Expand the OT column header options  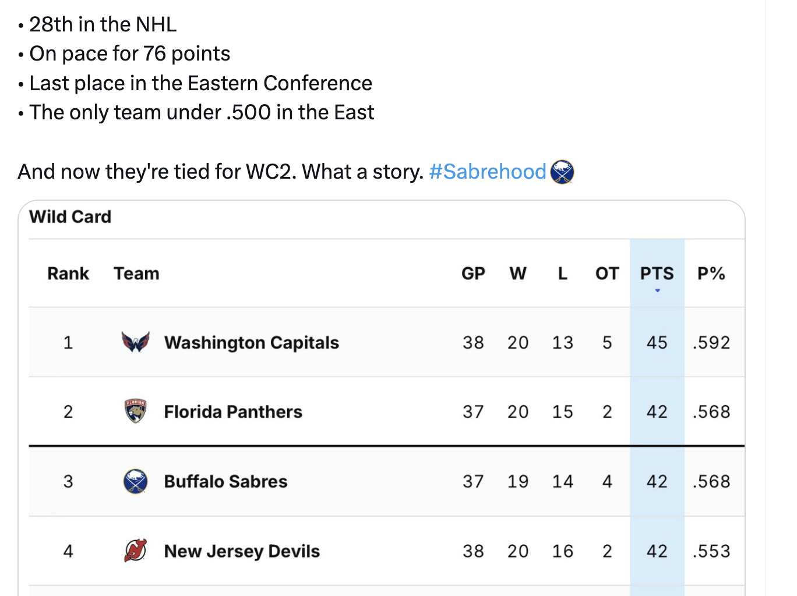click(606, 273)
